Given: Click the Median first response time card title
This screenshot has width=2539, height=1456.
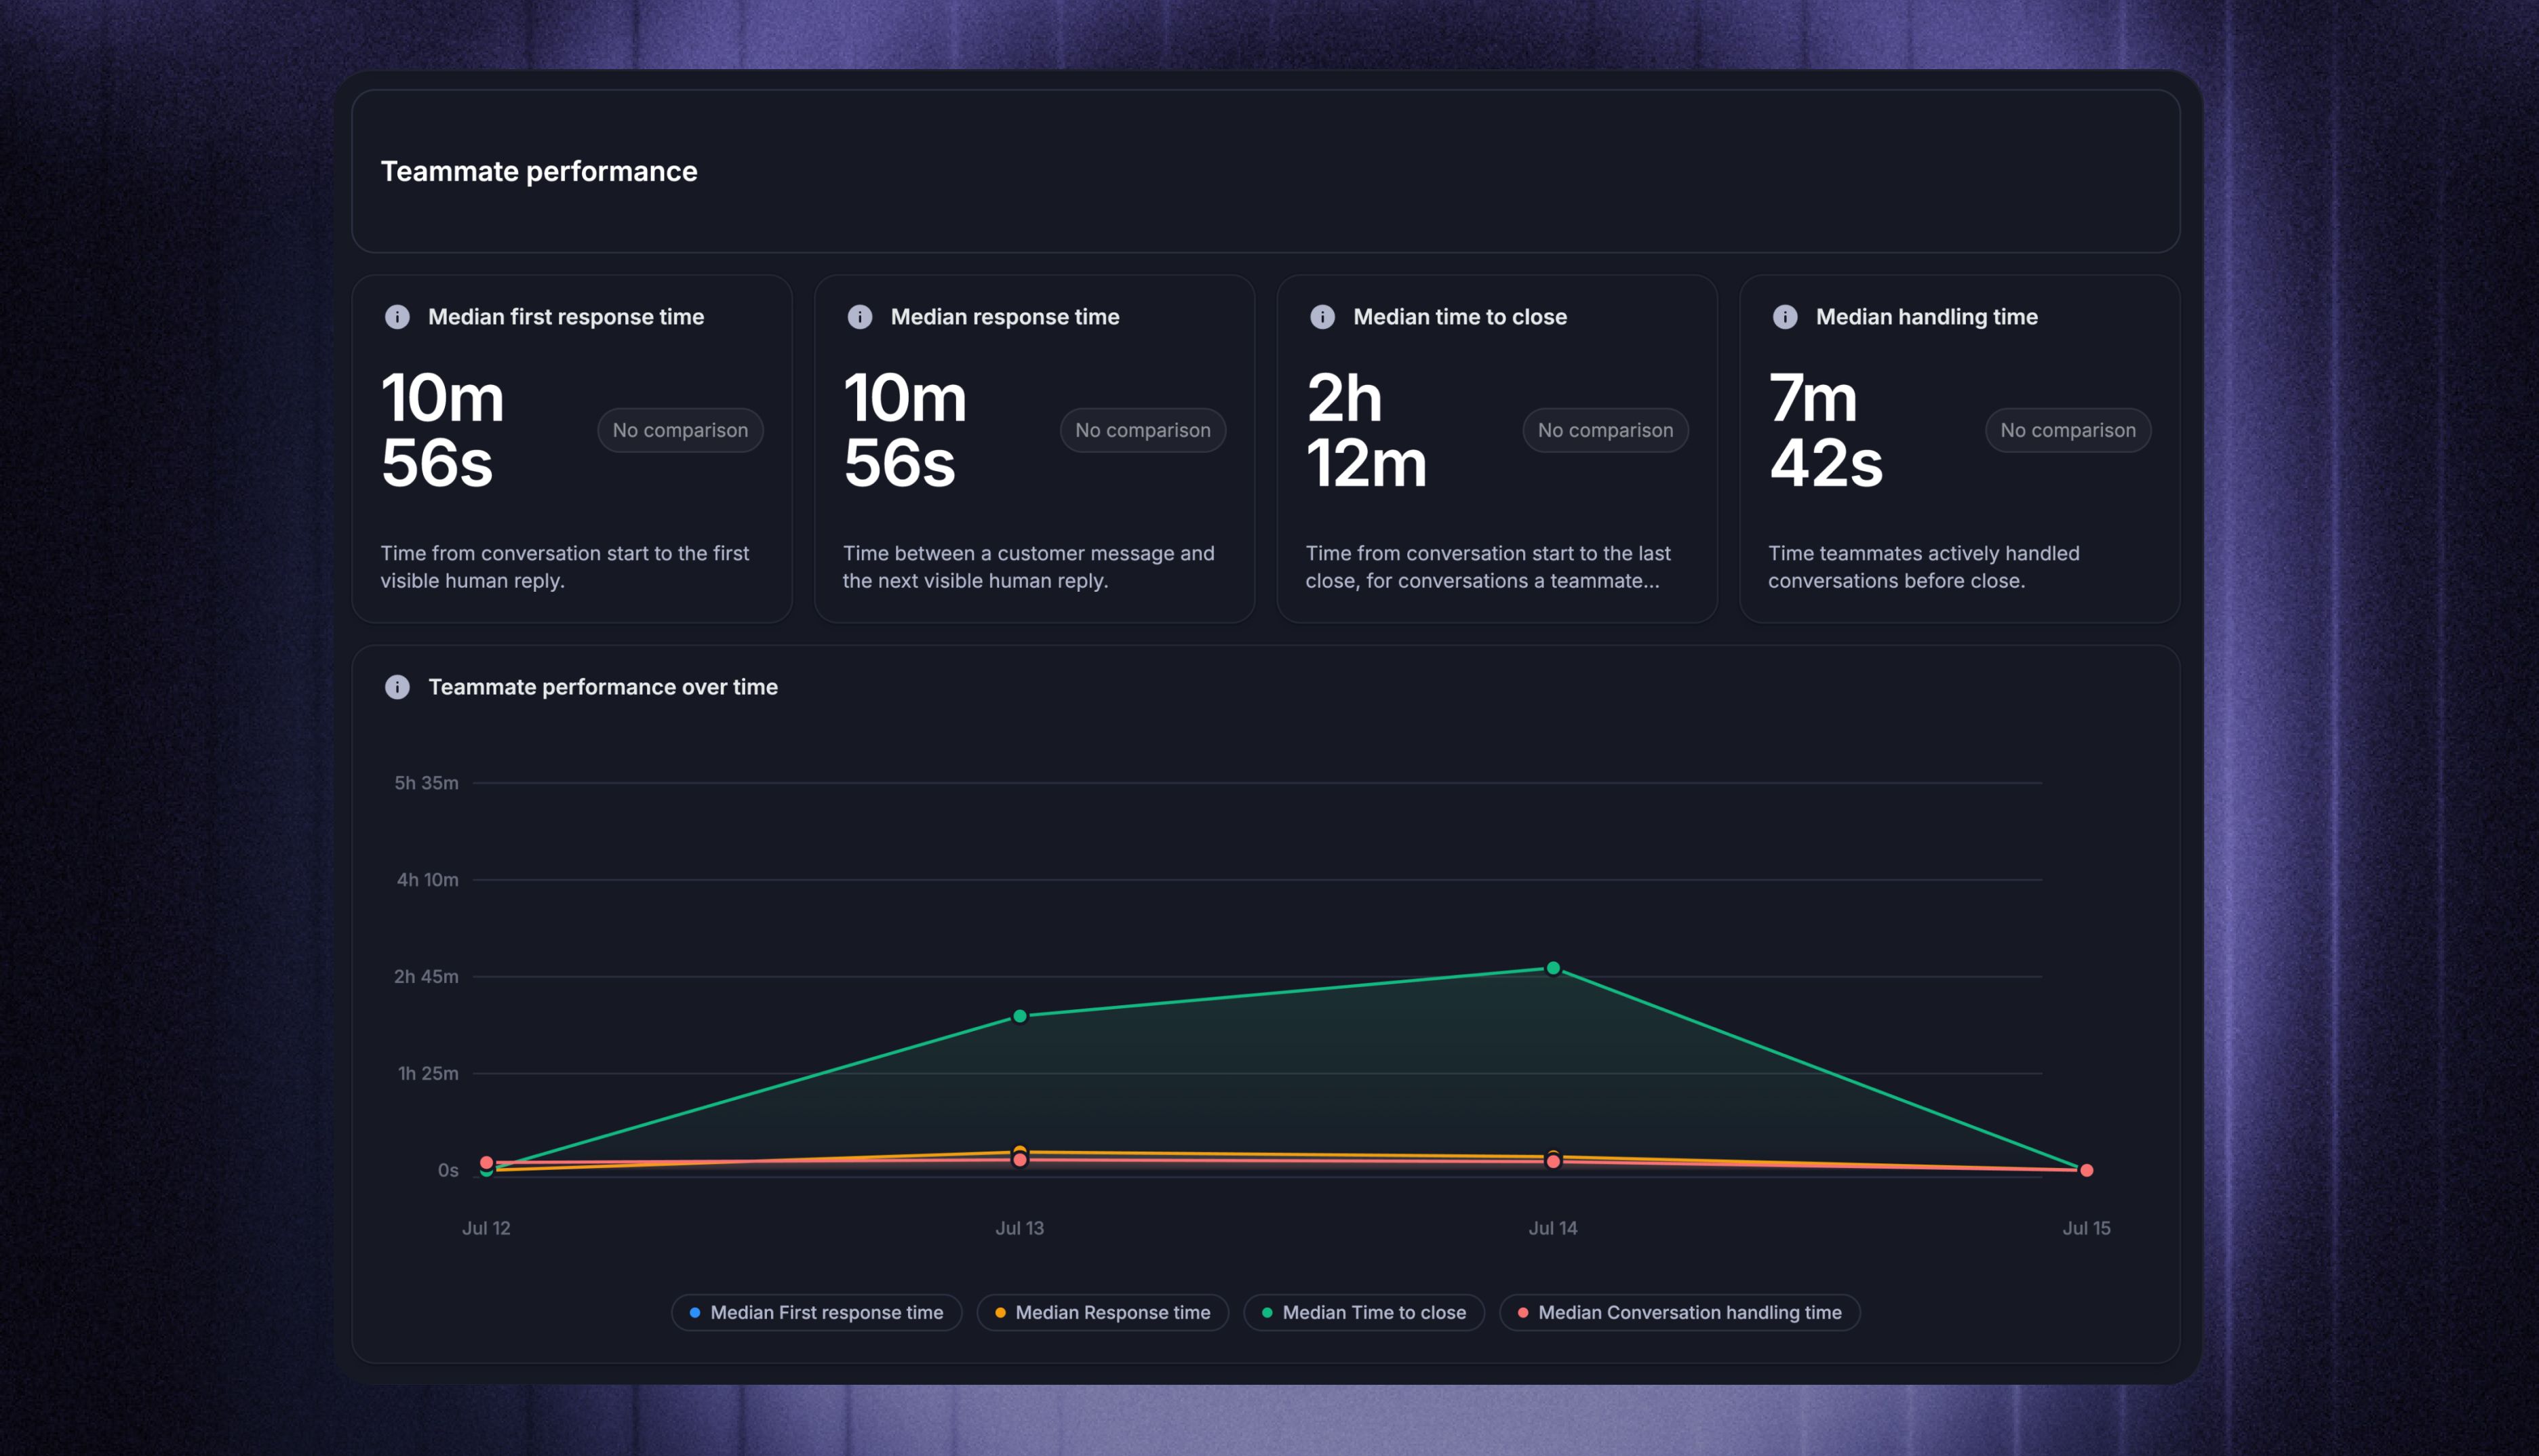Looking at the screenshot, I should coord(566,317).
